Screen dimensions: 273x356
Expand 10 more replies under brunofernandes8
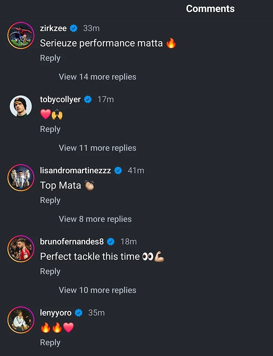[x=97, y=290]
